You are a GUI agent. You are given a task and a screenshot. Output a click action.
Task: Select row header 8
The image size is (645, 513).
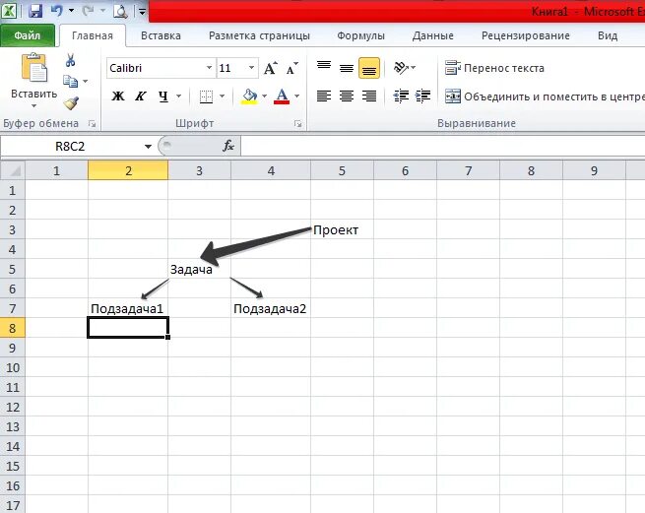tap(13, 328)
